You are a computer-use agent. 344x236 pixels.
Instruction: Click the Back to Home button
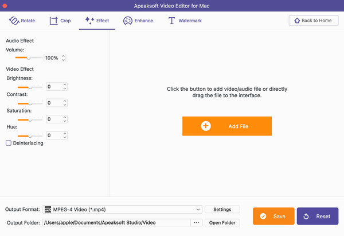pyautogui.click(x=314, y=21)
